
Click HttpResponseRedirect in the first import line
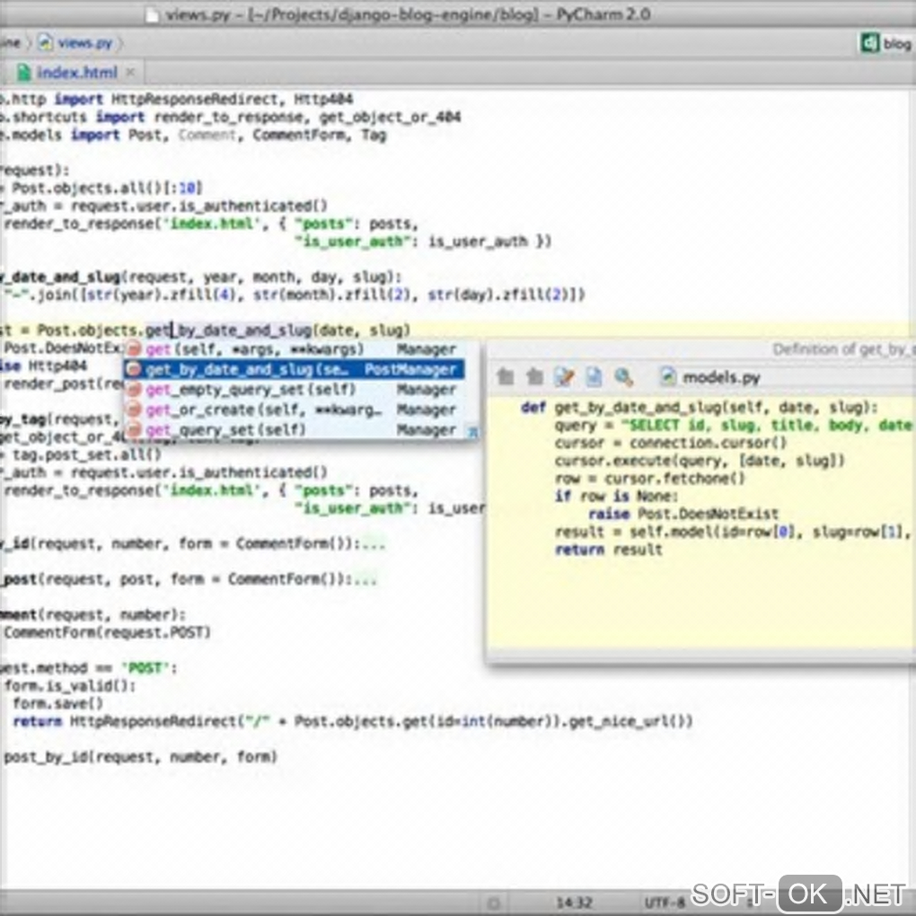pos(195,99)
